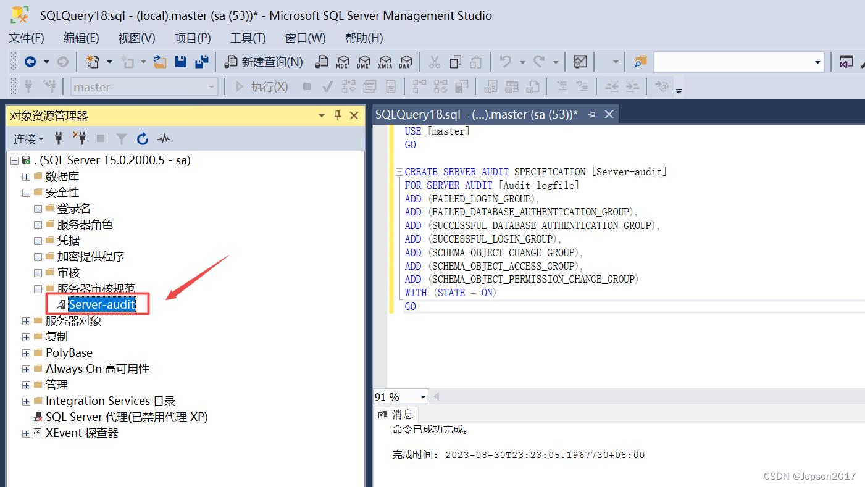Viewport: 865px width, 487px height.
Task: Click the Disconnect icon in Object Explorer
Action: (79, 138)
